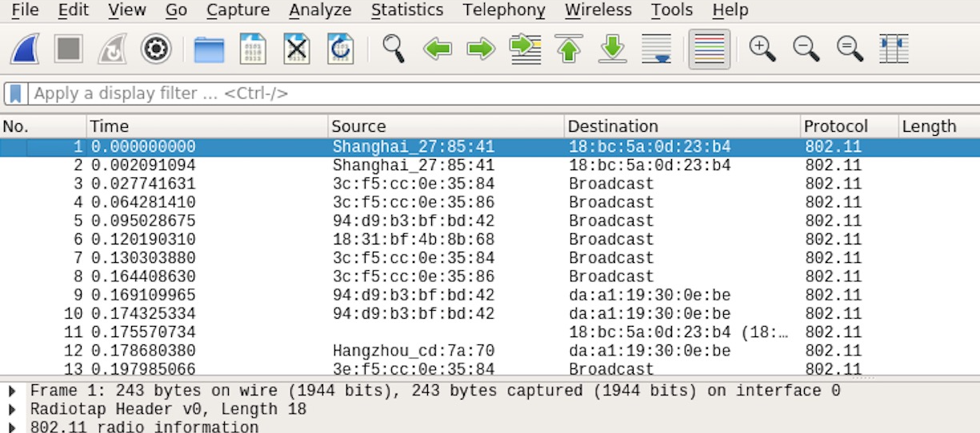Open the Wireless menu
Viewport: 980px width, 433px height.
pos(598,10)
